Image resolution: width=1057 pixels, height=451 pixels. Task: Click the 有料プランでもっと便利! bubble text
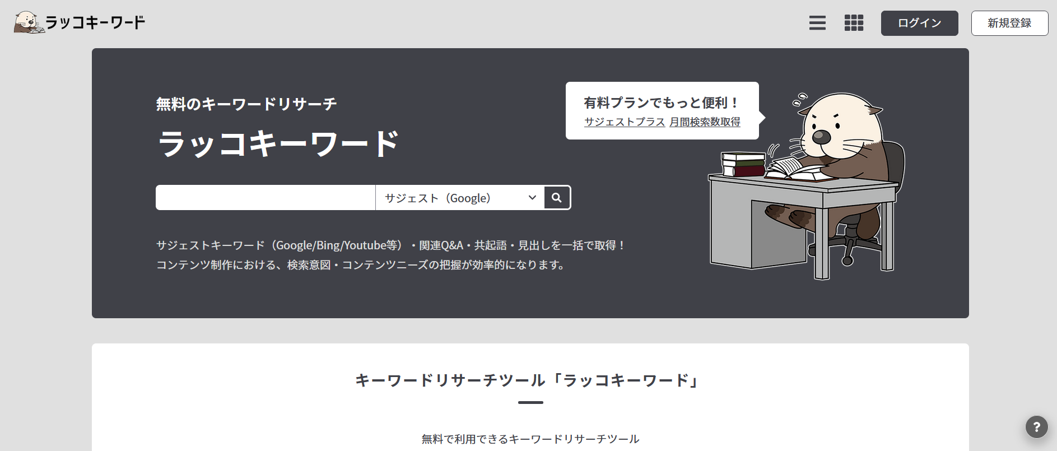point(662,103)
